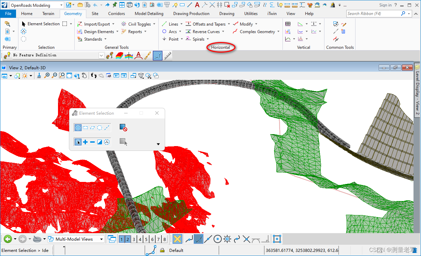Click red letter A arc icon
This screenshot has width=421, height=256.
click(138, 55)
